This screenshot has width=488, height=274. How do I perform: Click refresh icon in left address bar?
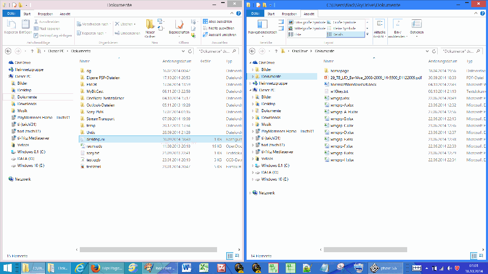click(x=189, y=51)
